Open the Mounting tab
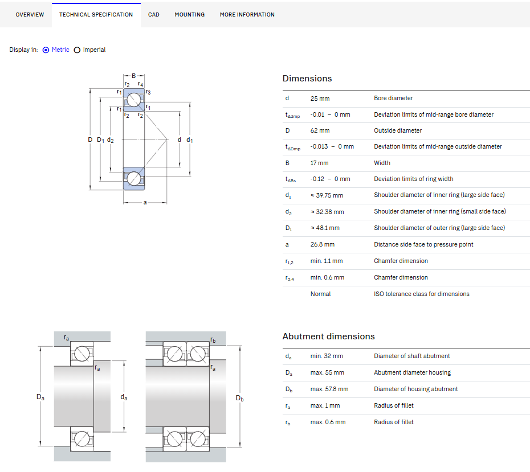The height and width of the screenshot is (472, 530). [190, 14]
